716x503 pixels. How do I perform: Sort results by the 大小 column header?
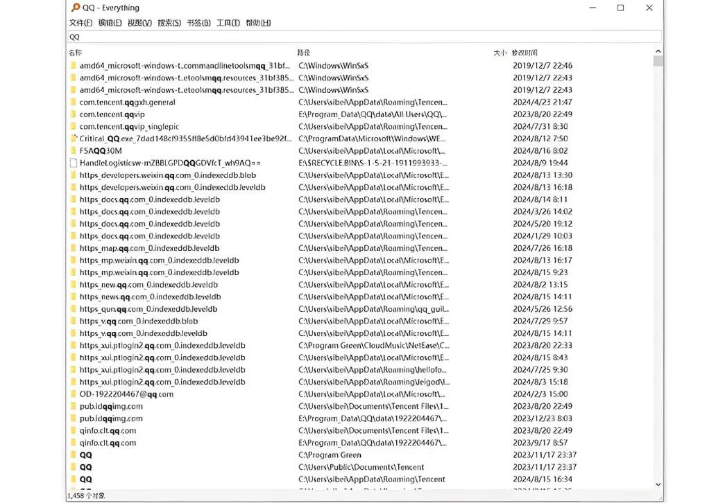click(x=500, y=53)
